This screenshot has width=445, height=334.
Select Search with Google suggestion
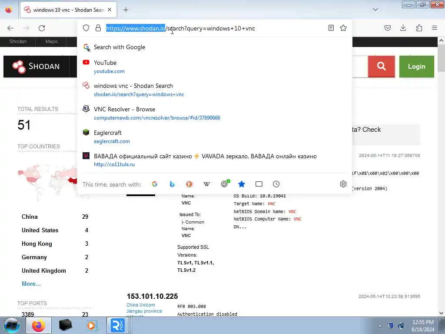pyautogui.click(x=214, y=47)
